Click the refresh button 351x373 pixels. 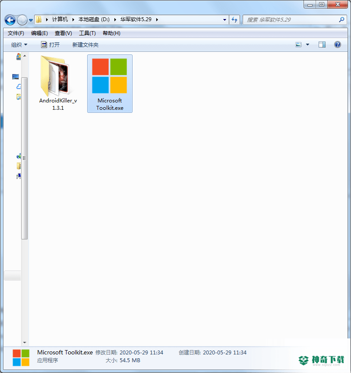pos(234,20)
